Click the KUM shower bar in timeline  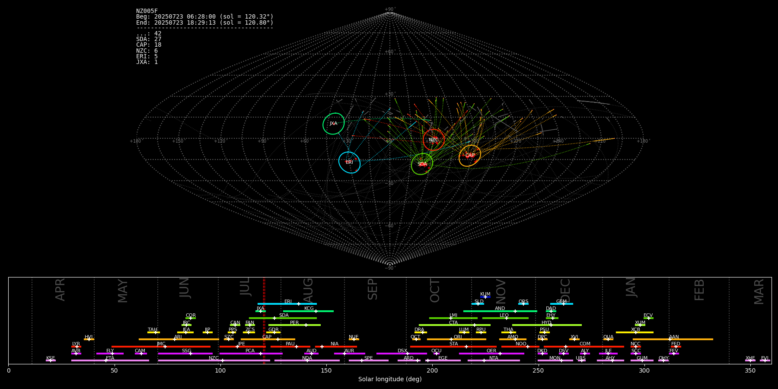[x=485, y=297]
